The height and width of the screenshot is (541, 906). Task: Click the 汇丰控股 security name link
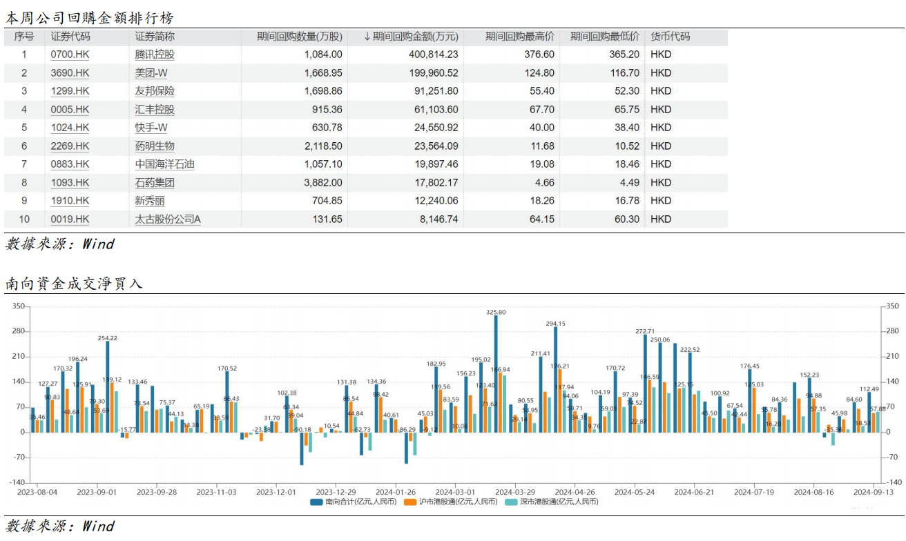(155, 110)
